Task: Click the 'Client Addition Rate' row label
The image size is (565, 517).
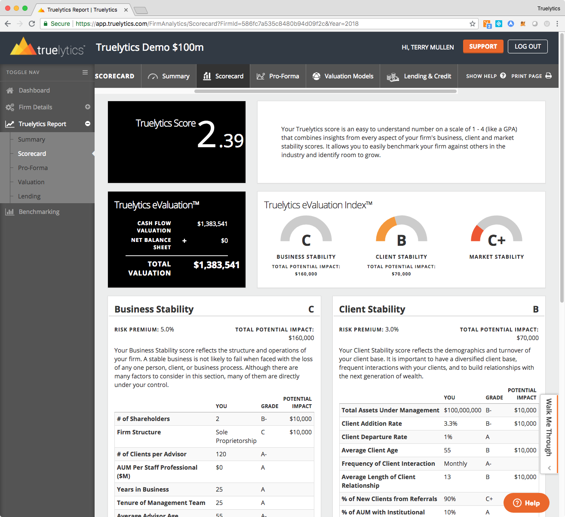Action: [372, 424]
